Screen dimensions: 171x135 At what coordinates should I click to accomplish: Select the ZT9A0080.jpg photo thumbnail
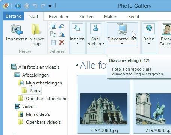[104, 109]
